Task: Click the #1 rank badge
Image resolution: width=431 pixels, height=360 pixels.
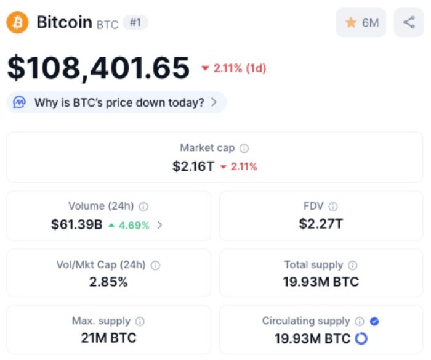Action: (x=135, y=23)
